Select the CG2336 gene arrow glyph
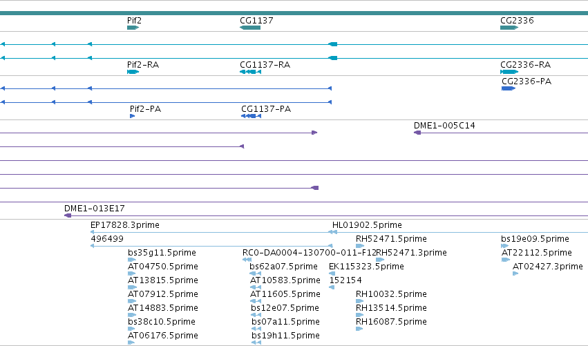 pyautogui.click(x=509, y=28)
